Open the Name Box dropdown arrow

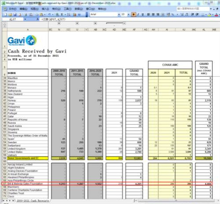pyautogui.click(x=25, y=19)
